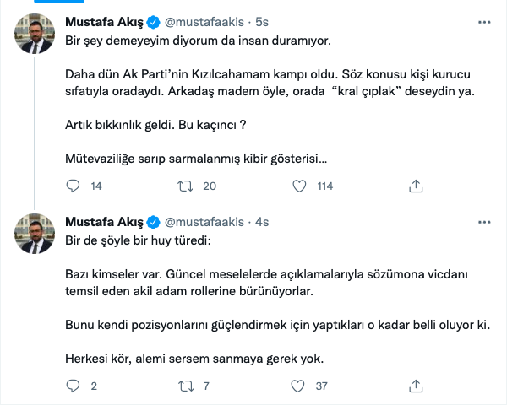The image size is (507, 405).
Task: Open Mustafa Akış name on second tweet
Action: (102, 222)
